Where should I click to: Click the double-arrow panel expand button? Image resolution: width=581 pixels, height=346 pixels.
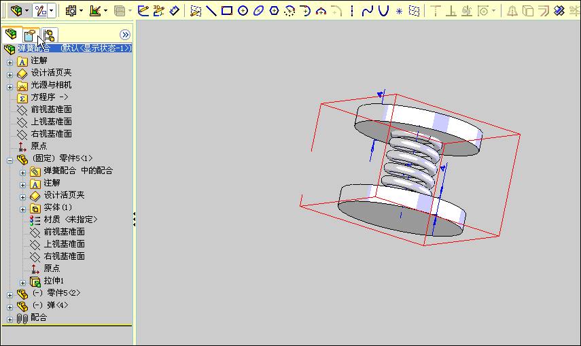[x=125, y=35]
